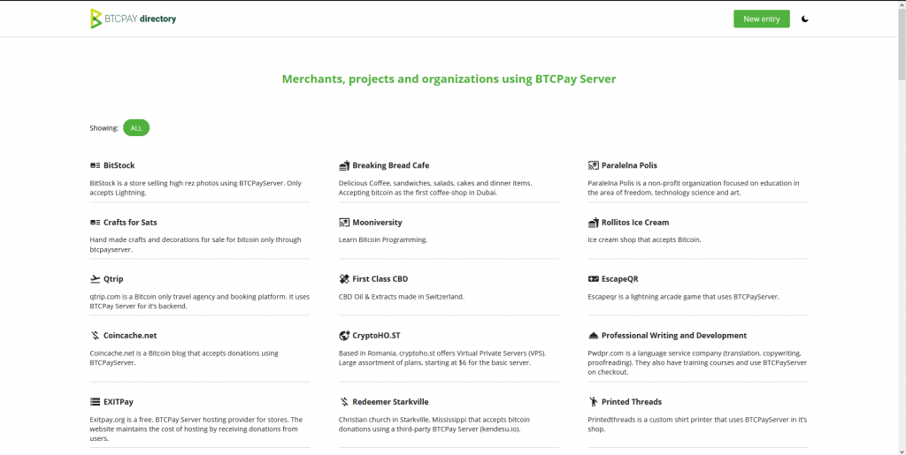
Task: Click the icon beside First Class CBD
Action: tap(344, 279)
